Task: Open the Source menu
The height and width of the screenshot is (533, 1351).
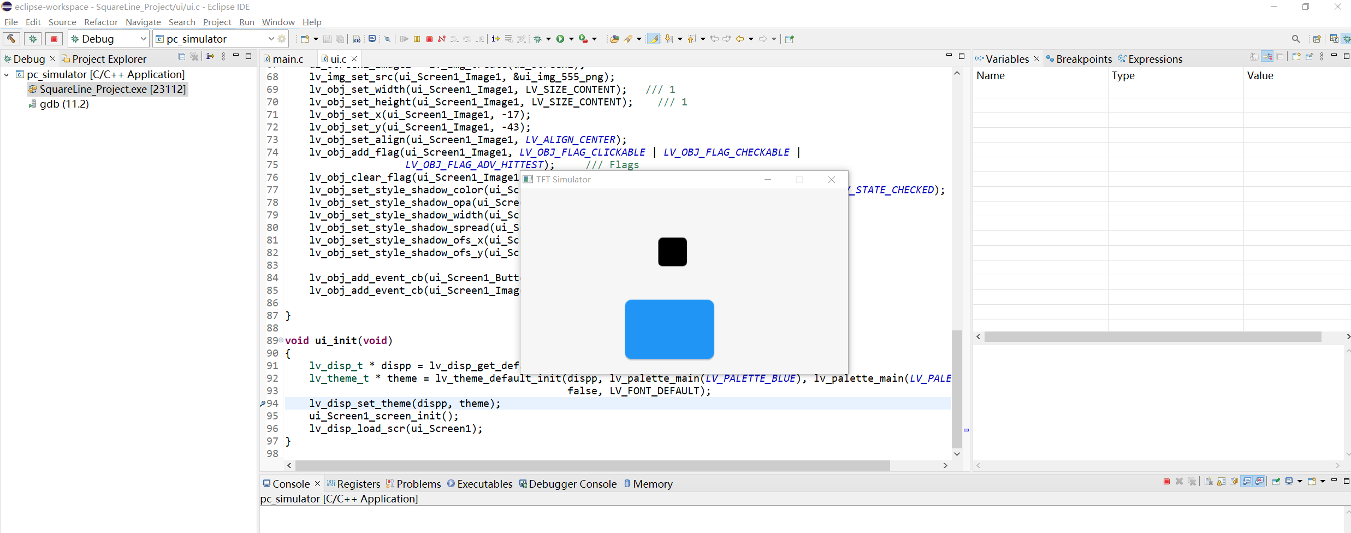Action: pyautogui.click(x=62, y=22)
